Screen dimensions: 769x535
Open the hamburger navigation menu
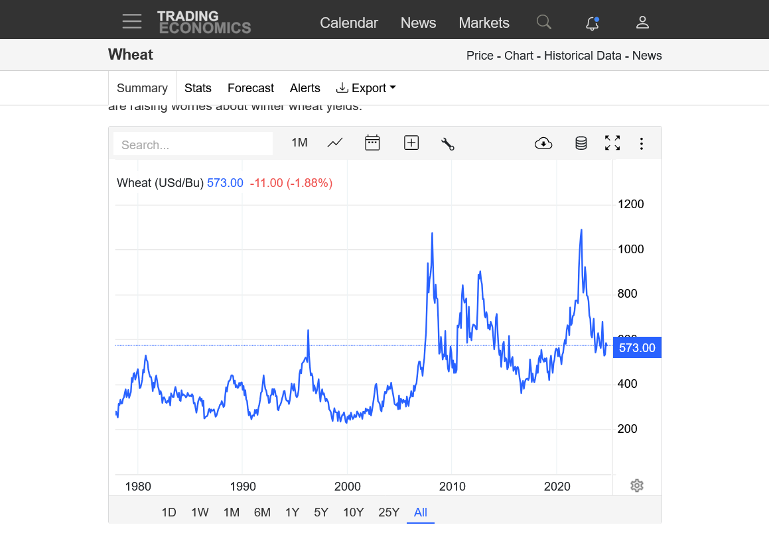tap(131, 22)
